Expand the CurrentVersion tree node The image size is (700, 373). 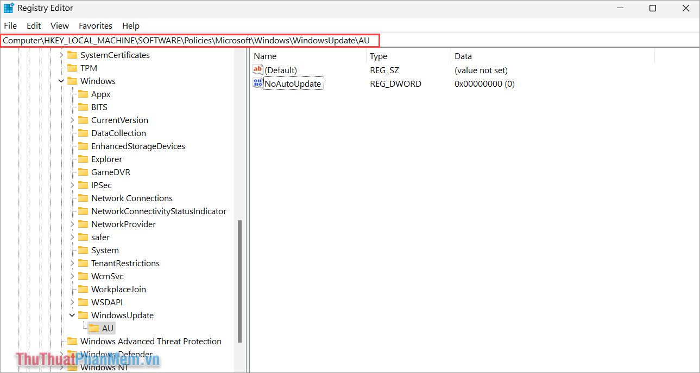73,120
